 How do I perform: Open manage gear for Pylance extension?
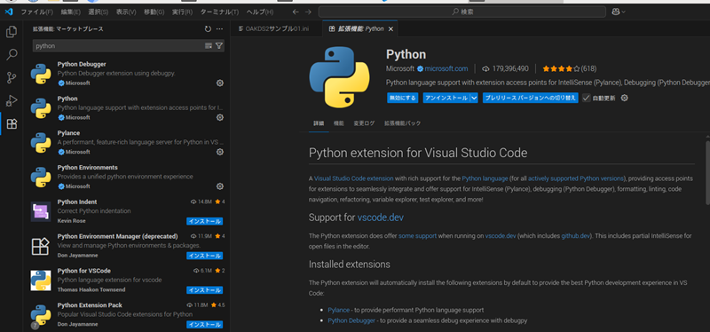tap(219, 152)
